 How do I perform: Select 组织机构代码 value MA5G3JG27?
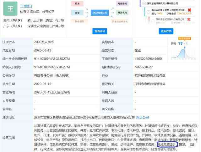pyautogui.click(x=144, y=67)
